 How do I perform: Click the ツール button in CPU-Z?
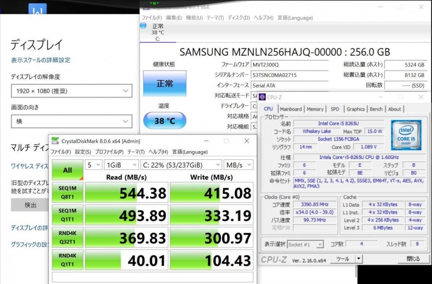[x=343, y=259]
